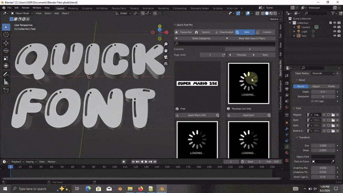Screen dimensions: 343x193
Task: Click the zoom magnifier icon in the viewport
Action: (166, 44)
